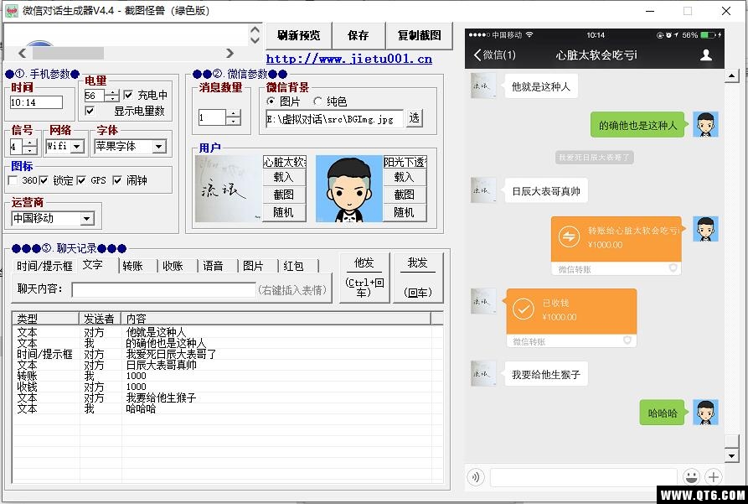Select row 他就是这种人 in chat list
Screen dimensions: 748x504
tap(228, 332)
